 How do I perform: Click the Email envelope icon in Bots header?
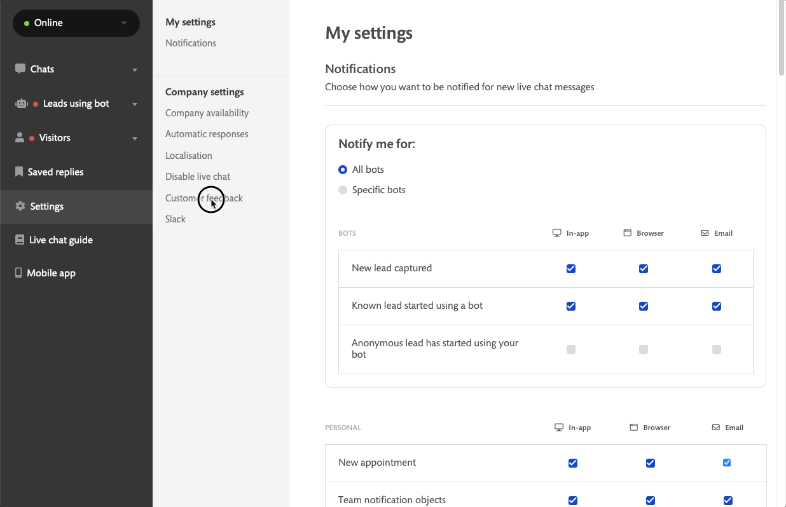click(x=705, y=233)
